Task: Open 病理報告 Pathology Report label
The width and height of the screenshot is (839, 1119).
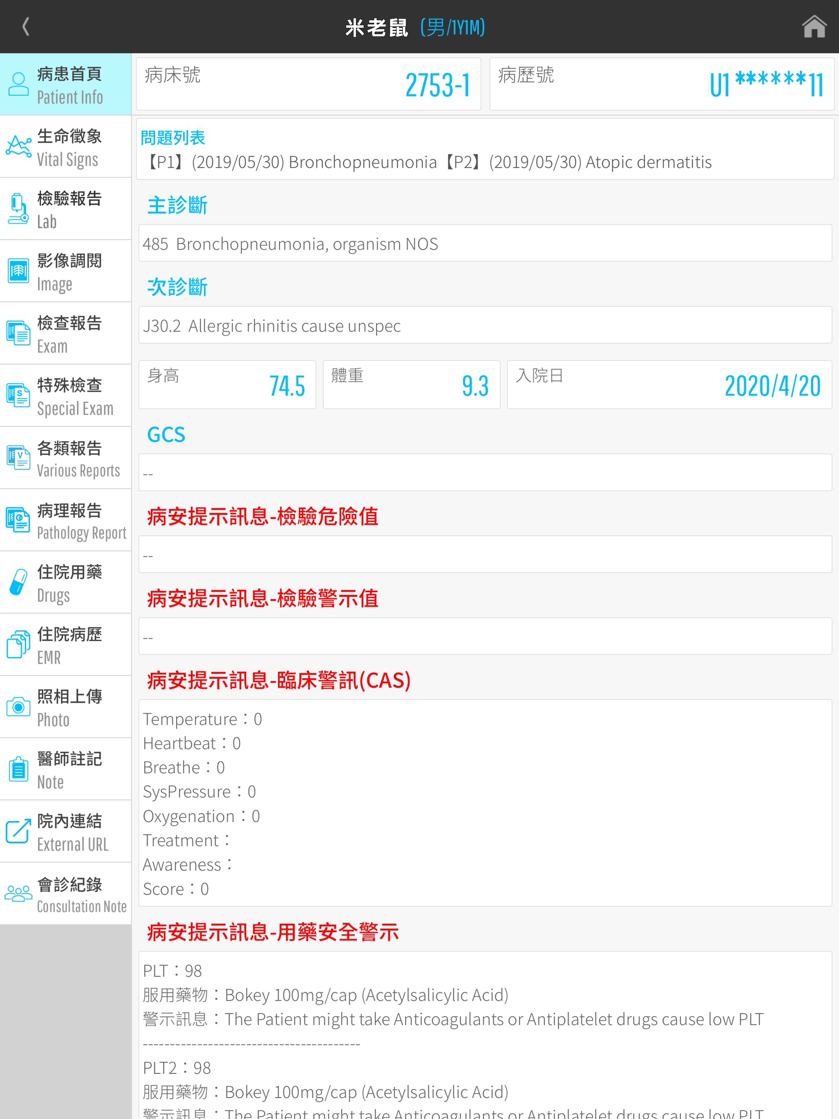Action: tap(82, 521)
